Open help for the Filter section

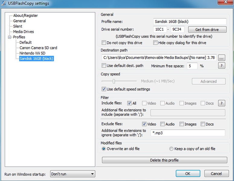[x=221, y=103]
